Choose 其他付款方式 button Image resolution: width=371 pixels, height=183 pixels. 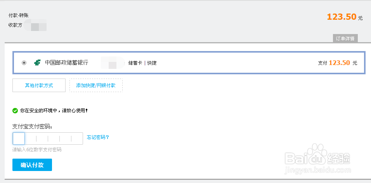tap(39, 86)
